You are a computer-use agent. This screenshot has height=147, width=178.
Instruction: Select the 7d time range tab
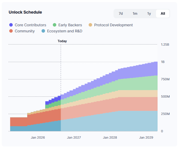tap(121, 14)
